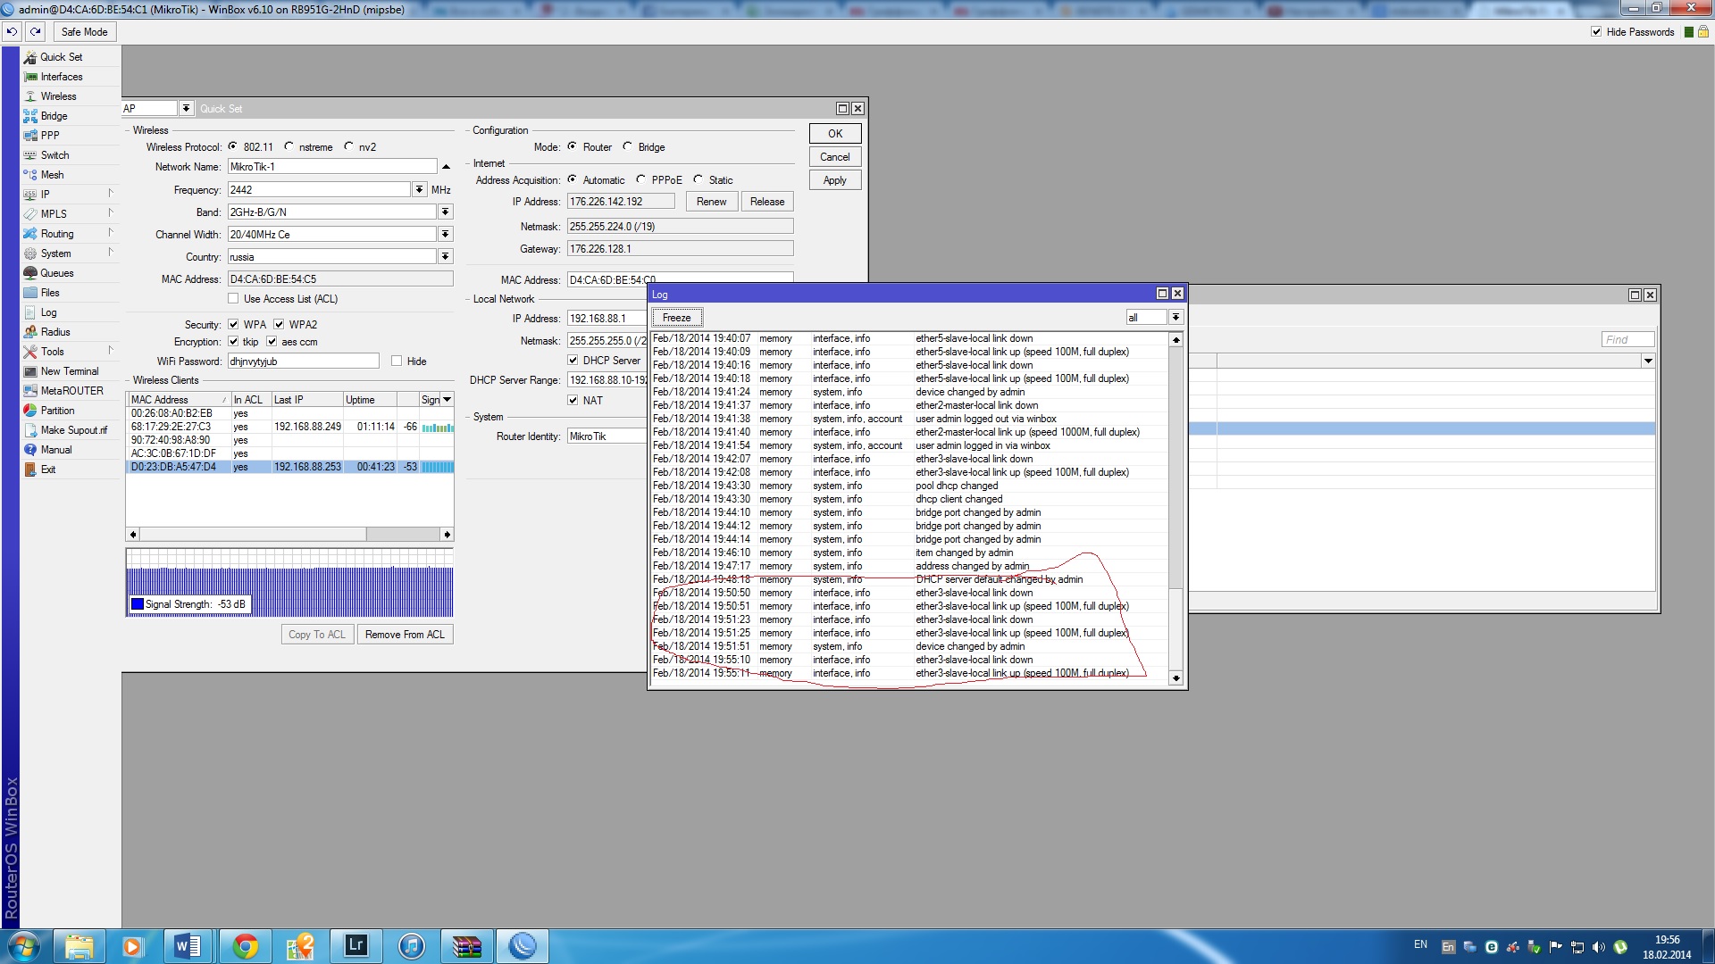Select the nv2 wireless protocol radio
1715x964 pixels.
pos(348,146)
